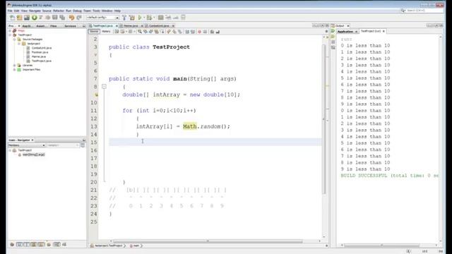The image size is (452, 254).
Task: Open the Run Project dropdown arrow
Action: [144, 18]
